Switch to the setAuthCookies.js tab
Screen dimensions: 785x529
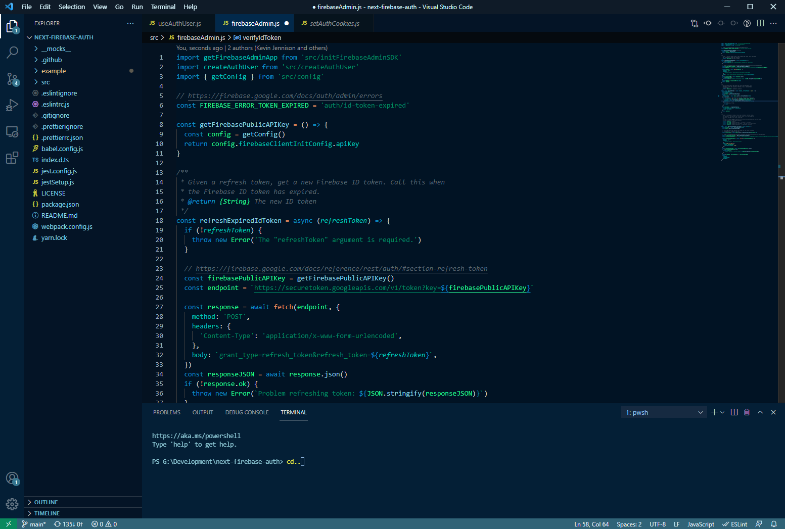click(x=335, y=23)
